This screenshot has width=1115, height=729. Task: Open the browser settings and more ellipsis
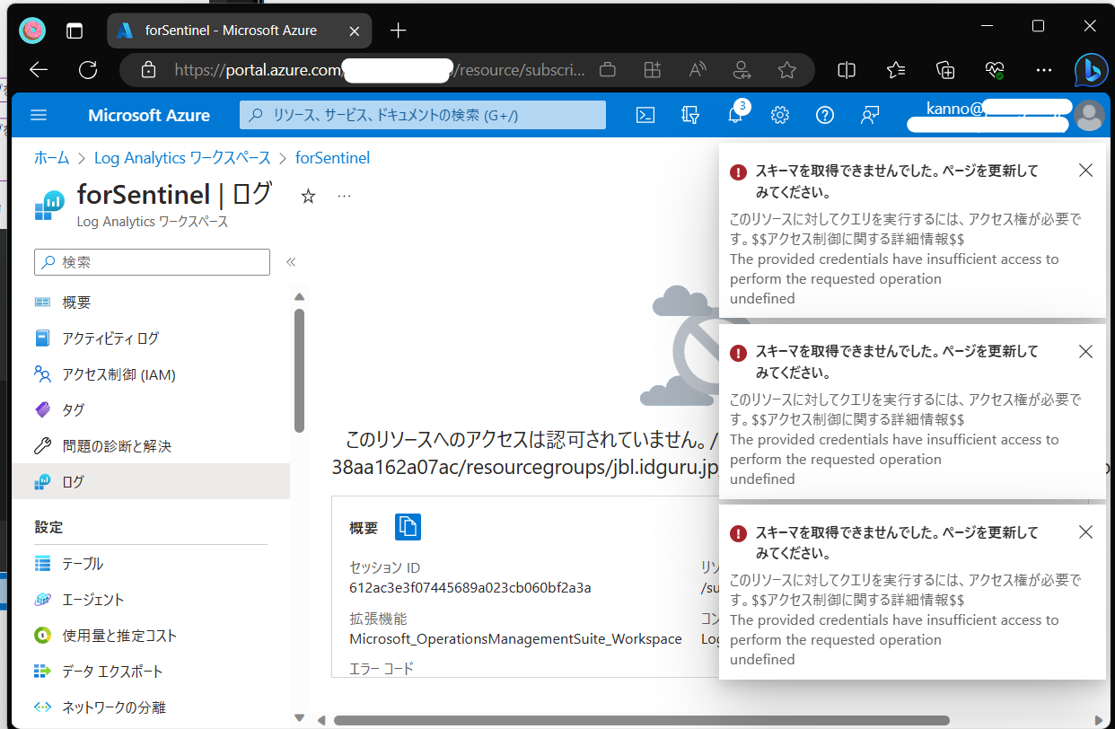pos(1043,70)
